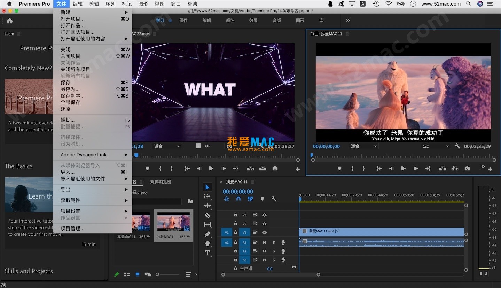Switch to 媒体浏览器 tab
The height and width of the screenshot is (288, 501).
click(x=161, y=182)
